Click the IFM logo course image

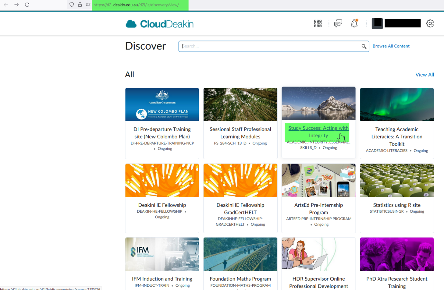click(162, 254)
